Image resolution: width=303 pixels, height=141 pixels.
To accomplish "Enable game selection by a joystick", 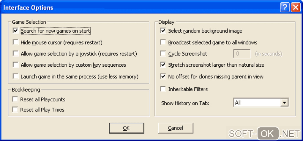I will tap(16, 54).
